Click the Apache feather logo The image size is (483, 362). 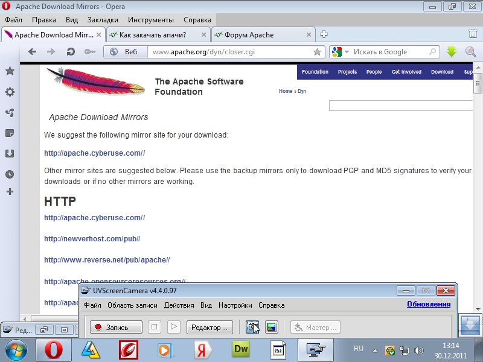95,81
